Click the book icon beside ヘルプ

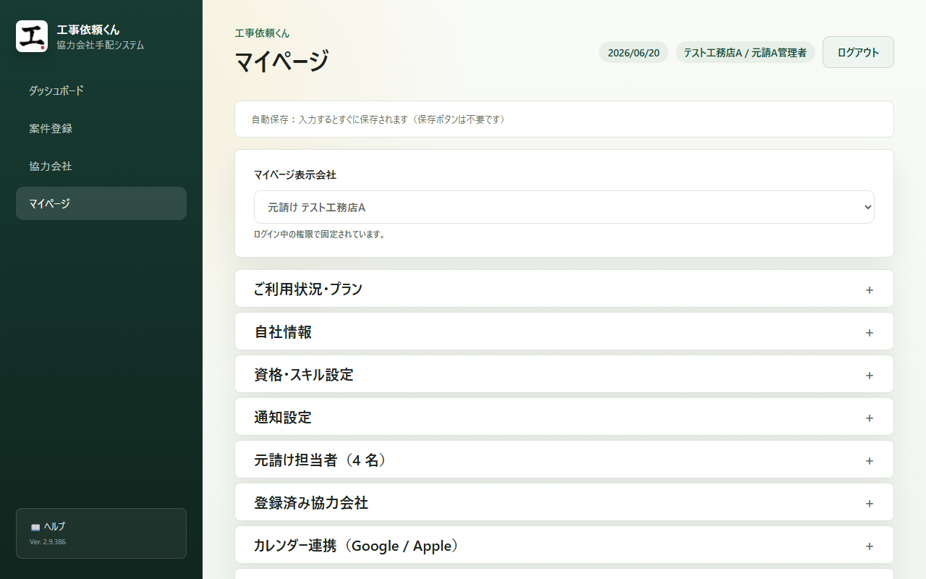[35, 527]
